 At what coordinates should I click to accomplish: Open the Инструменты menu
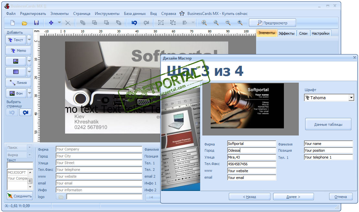[107, 14]
